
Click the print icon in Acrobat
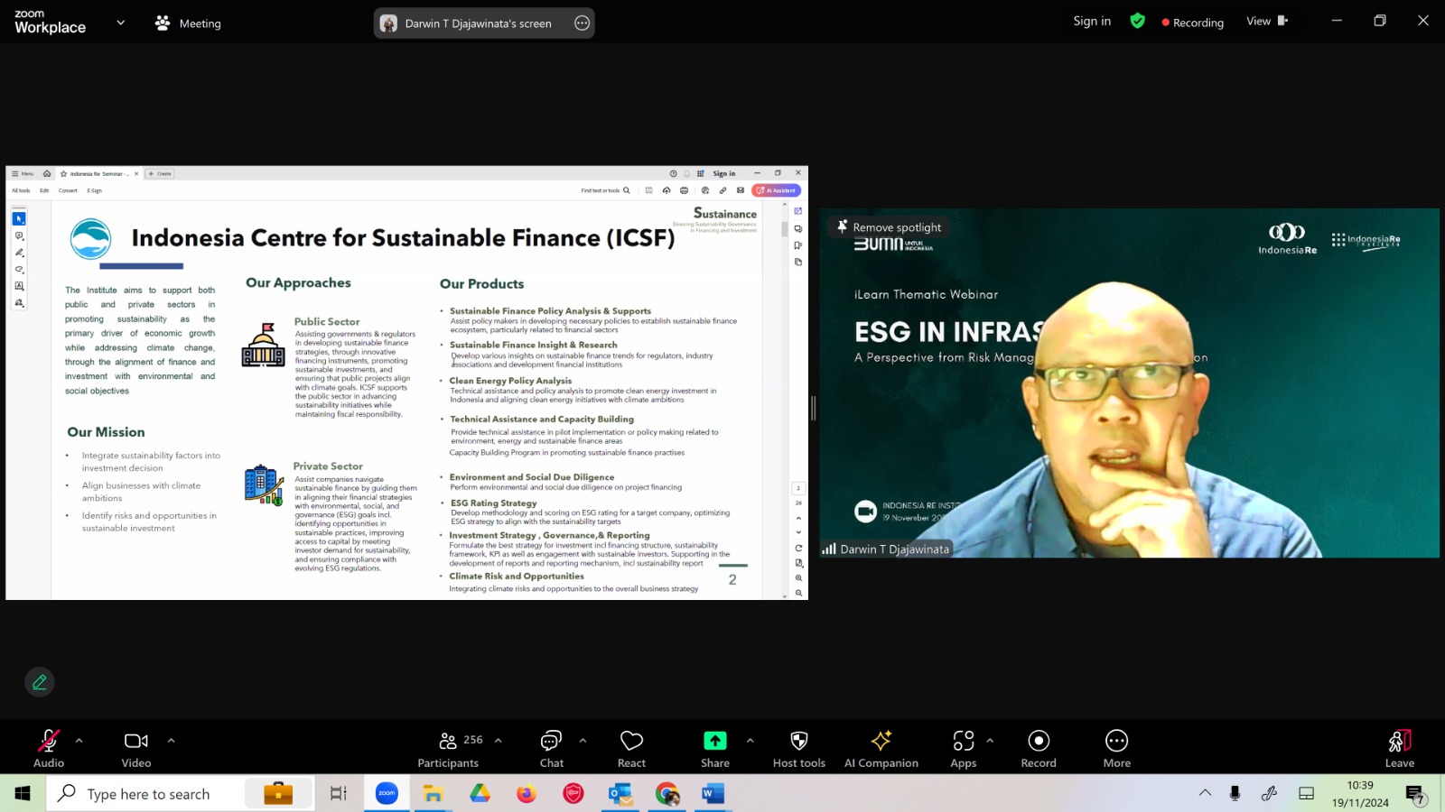(684, 190)
